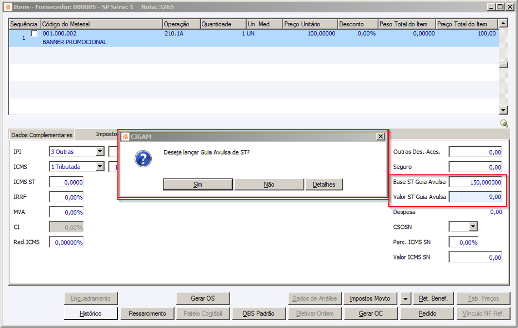
Task: Open the ICMS '1 Tributada' dropdown
Action: tap(100, 167)
